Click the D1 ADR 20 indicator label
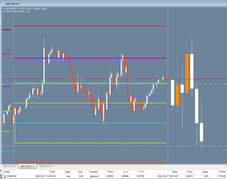The image size is (227, 179). tap(16, 11)
